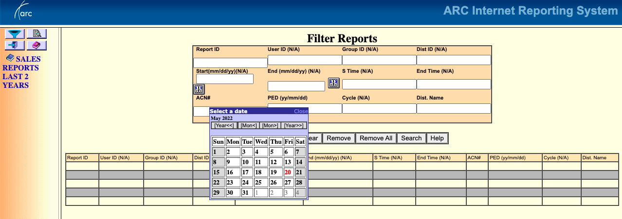The width and height of the screenshot is (622, 219).
Task: Select May 17 in the calendar
Action: tap(247, 172)
